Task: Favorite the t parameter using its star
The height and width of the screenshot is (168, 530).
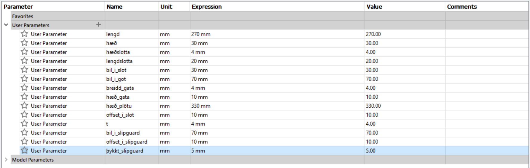Action: tap(24, 123)
